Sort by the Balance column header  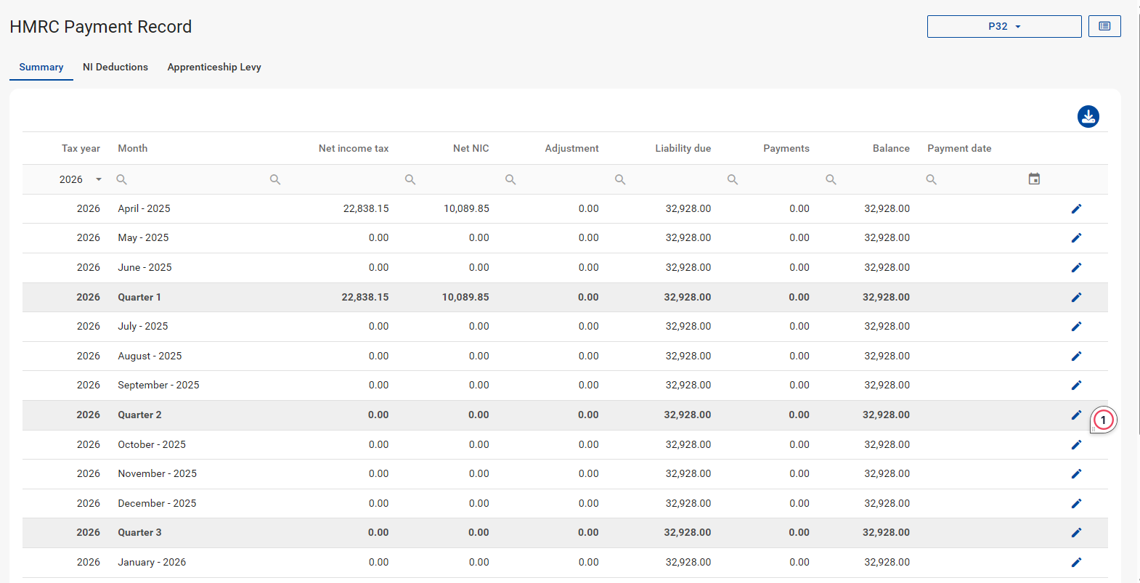[890, 148]
